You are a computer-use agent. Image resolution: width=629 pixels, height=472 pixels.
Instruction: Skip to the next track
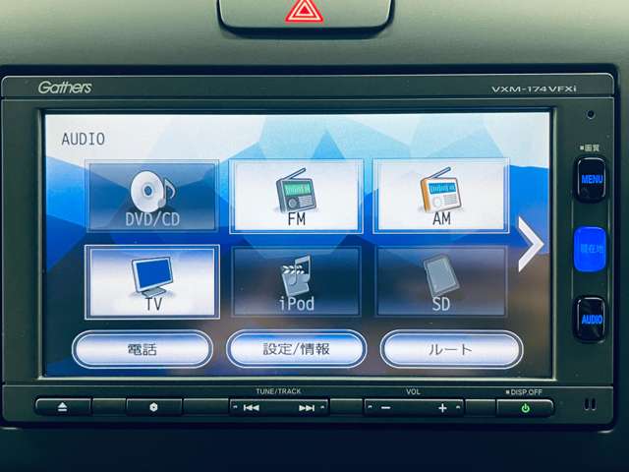(x=307, y=408)
